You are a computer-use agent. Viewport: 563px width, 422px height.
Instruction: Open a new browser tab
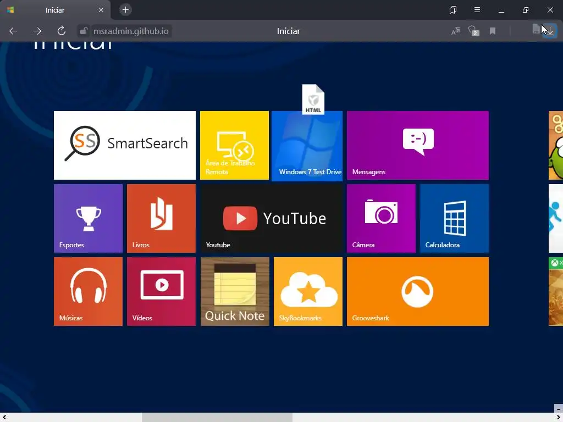[x=125, y=10]
